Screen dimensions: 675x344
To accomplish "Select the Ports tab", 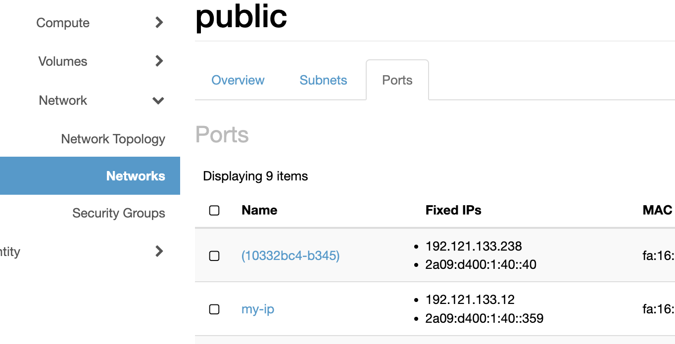I will 397,80.
